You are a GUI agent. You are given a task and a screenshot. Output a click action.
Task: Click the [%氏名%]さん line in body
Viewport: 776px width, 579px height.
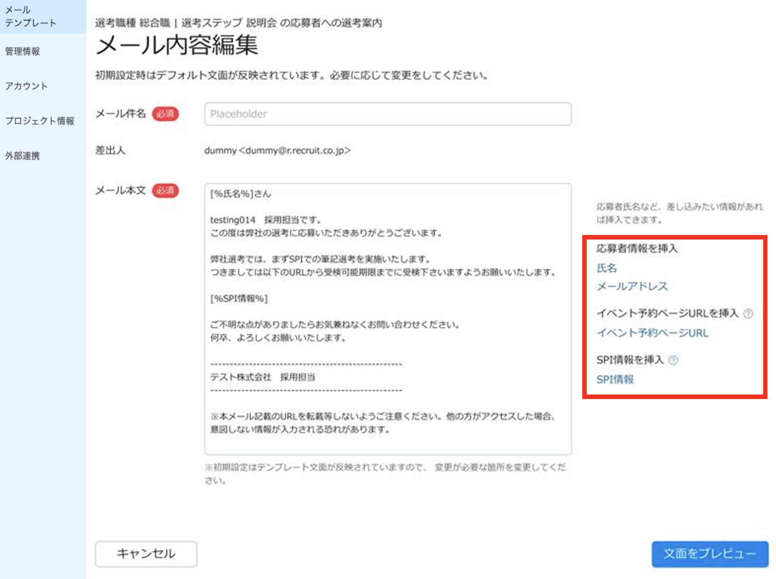[240, 194]
